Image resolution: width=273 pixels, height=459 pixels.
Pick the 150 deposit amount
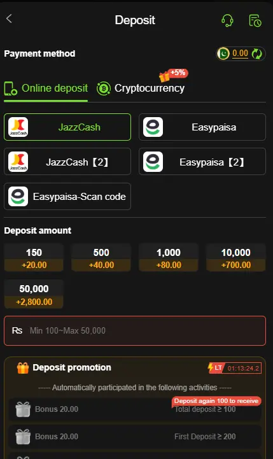34,258
